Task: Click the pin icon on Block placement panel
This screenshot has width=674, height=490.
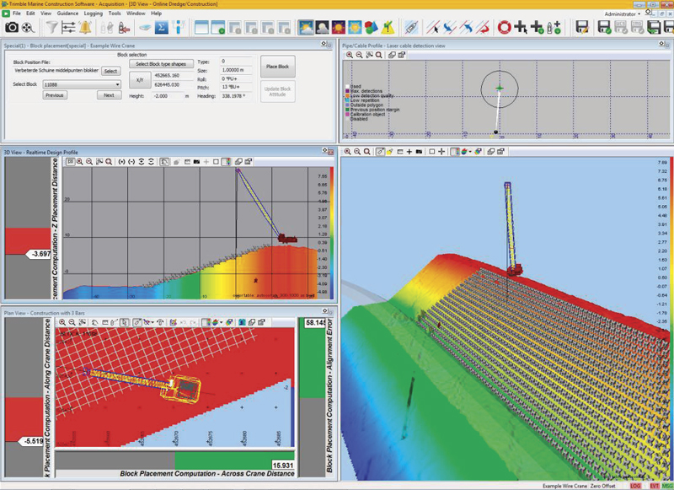Action: 324,45
